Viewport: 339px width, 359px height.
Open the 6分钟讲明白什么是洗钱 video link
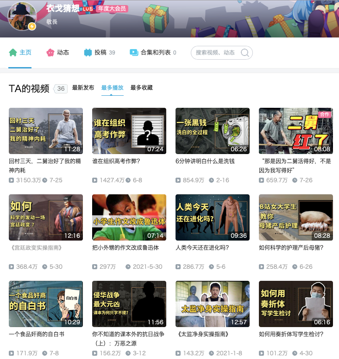205,161
